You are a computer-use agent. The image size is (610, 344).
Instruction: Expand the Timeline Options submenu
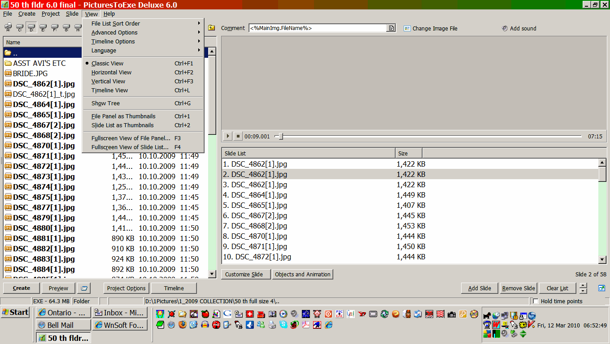point(144,41)
